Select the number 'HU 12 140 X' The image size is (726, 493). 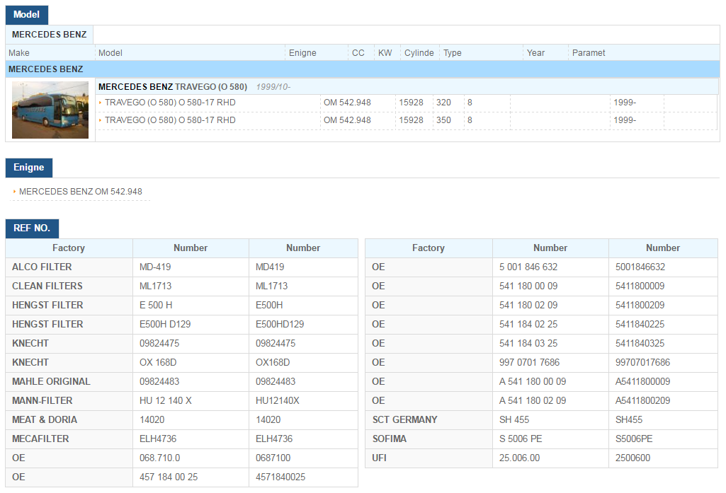click(x=165, y=400)
